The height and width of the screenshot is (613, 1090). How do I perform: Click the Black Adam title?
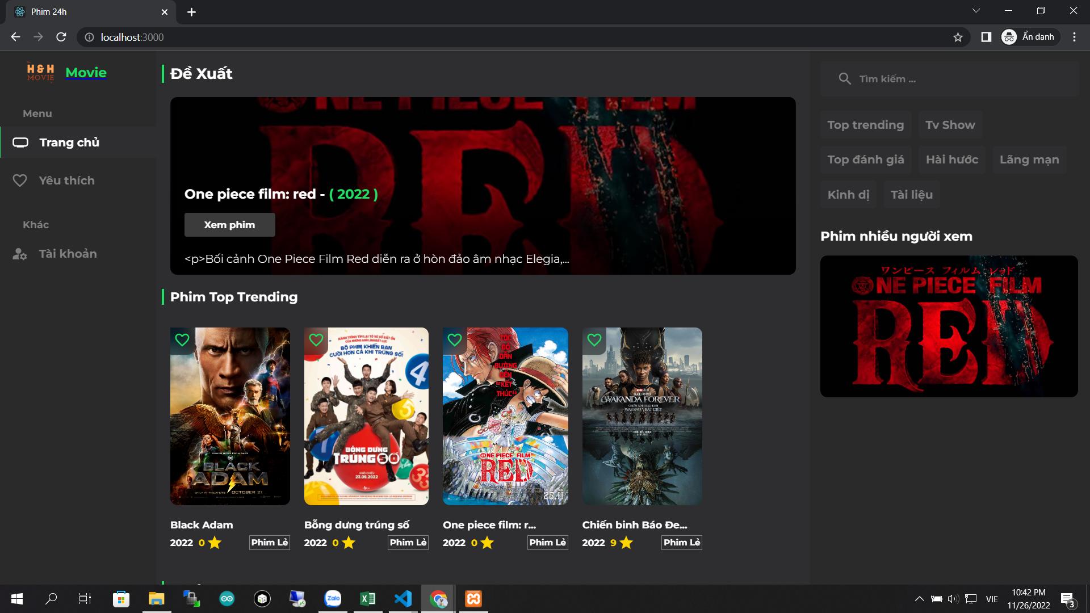pyautogui.click(x=202, y=525)
